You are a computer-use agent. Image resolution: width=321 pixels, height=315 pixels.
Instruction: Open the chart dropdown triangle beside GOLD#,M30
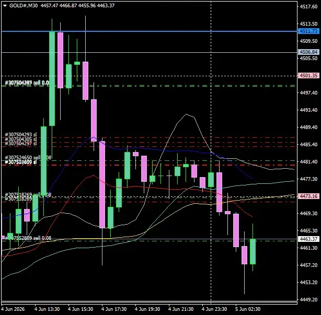[x=5, y=6]
